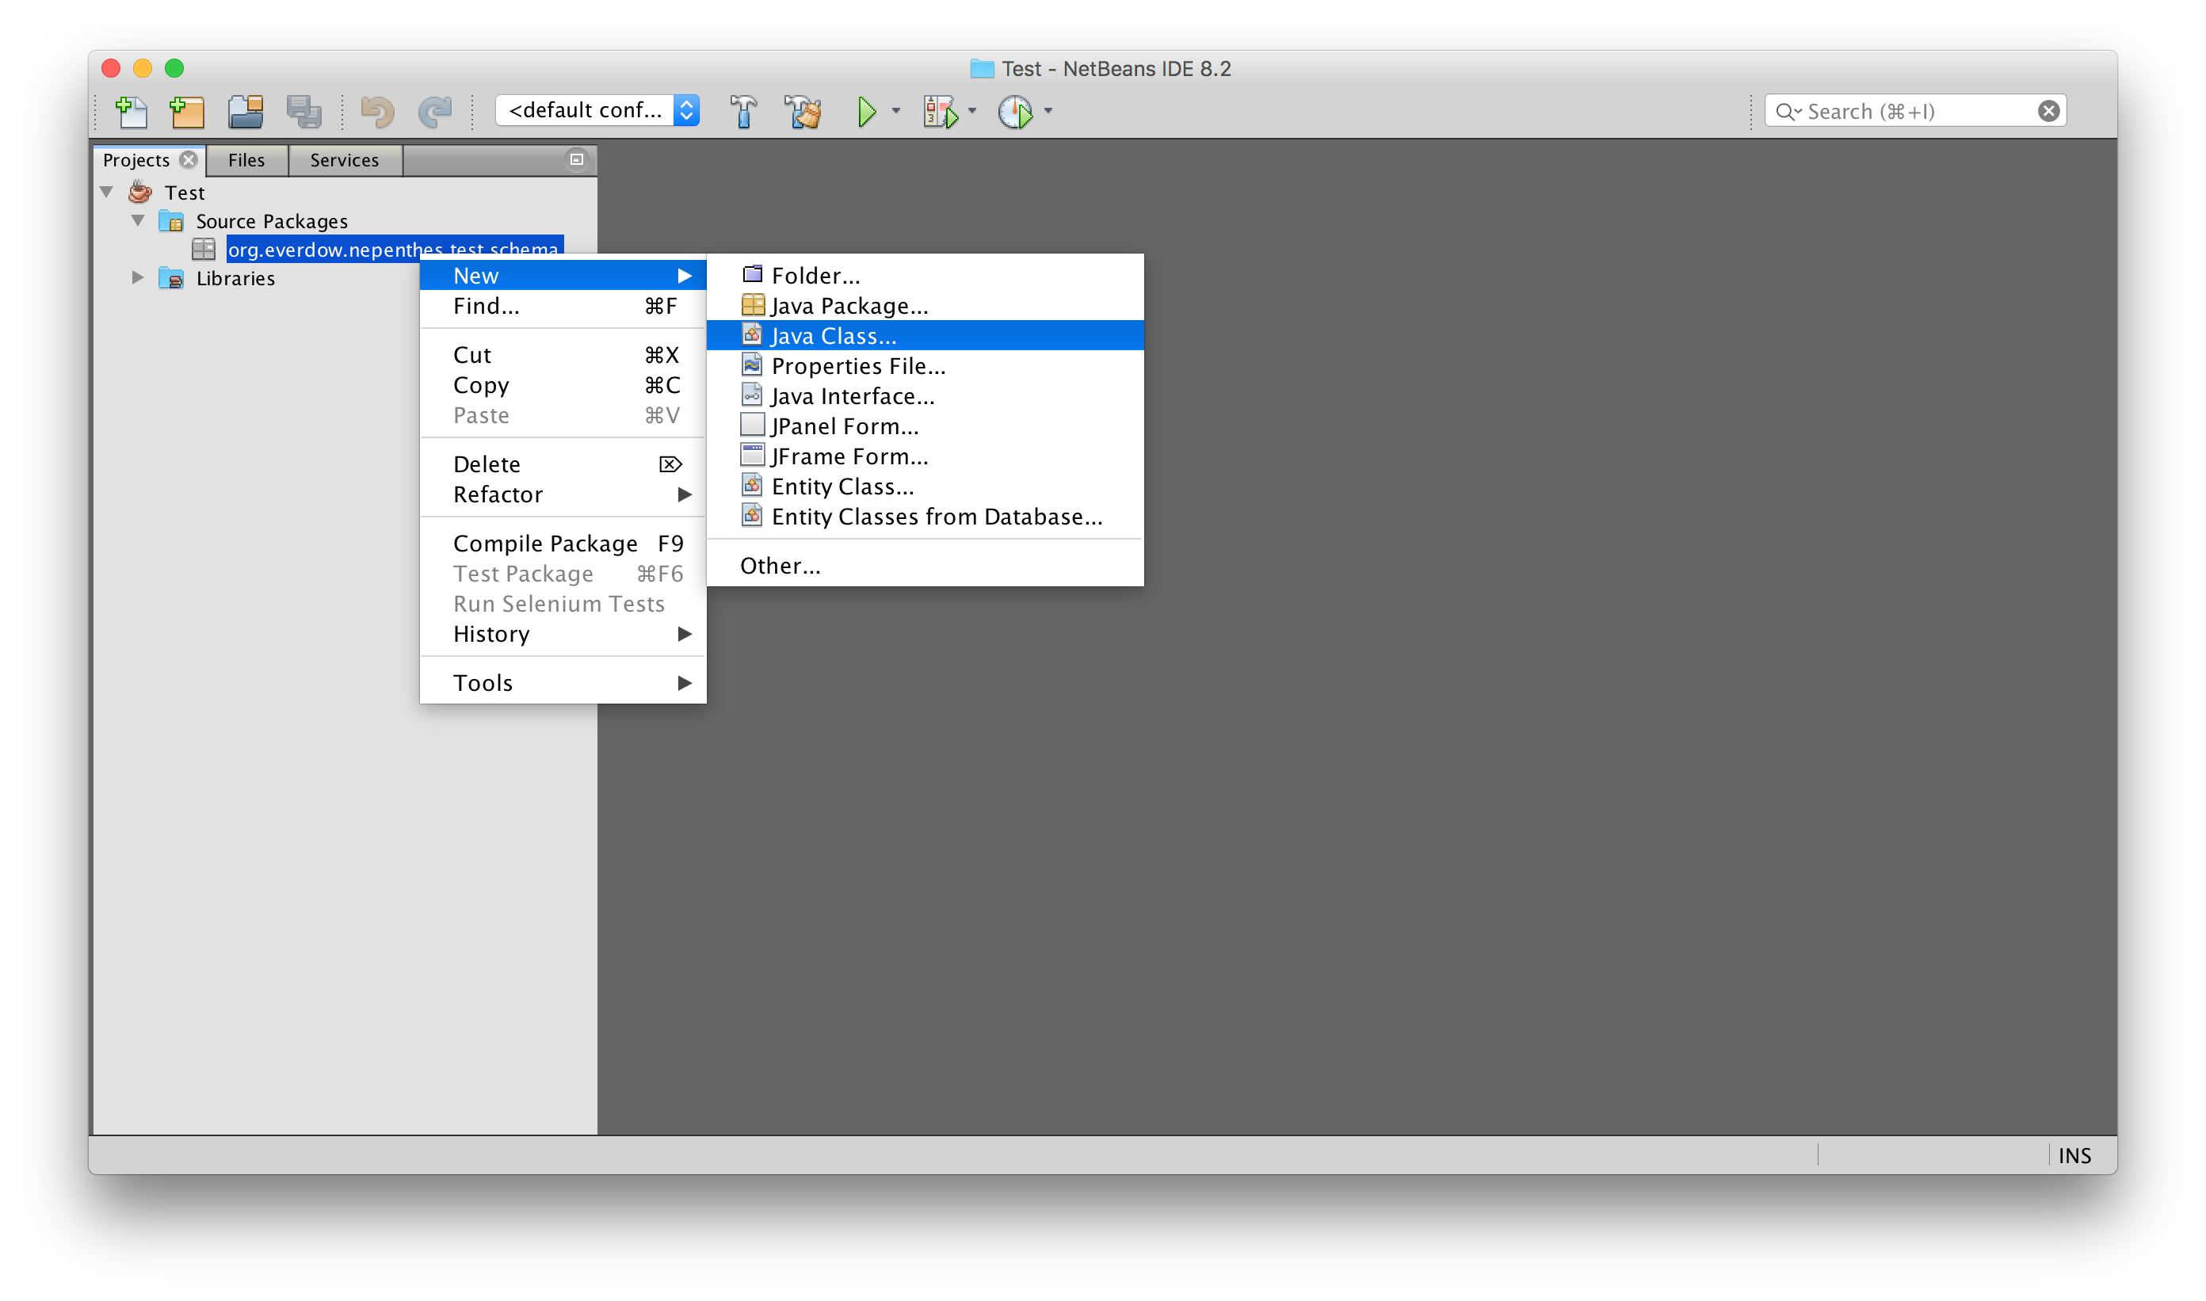Close the Projects tab

tap(188, 159)
